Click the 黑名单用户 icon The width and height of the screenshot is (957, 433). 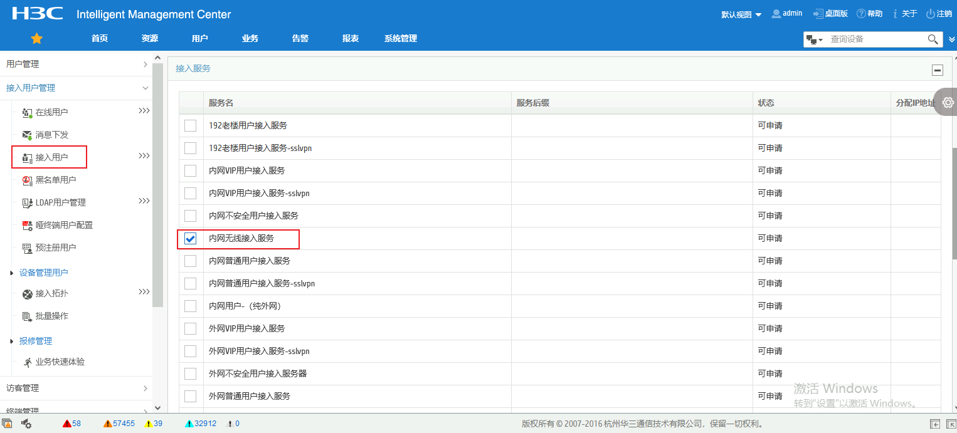[27, 180]
